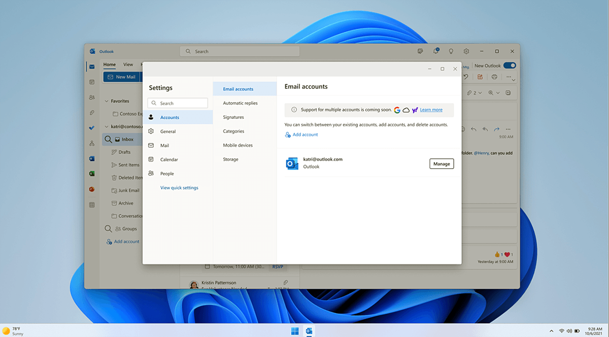Select the Email accounts settings page
The width and height of the screenshot is (609, 337).
[x=245, y=89]
